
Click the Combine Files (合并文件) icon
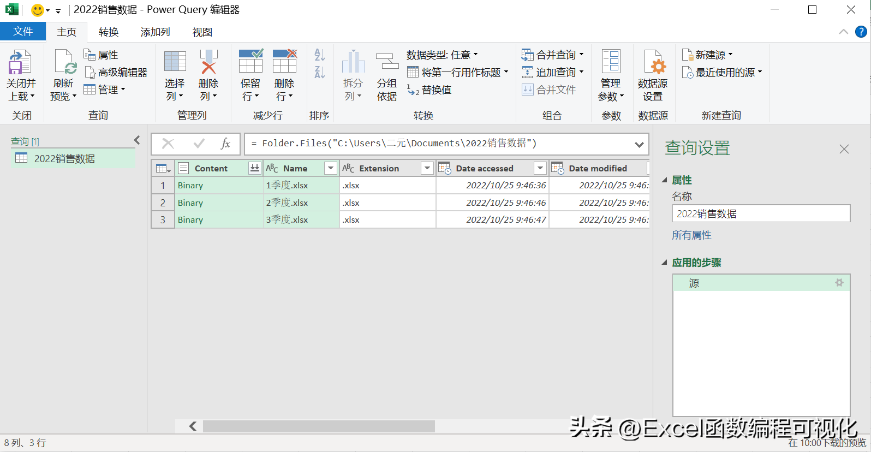point(527,90)
